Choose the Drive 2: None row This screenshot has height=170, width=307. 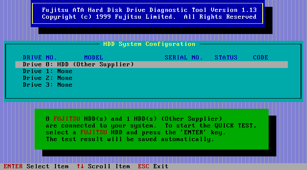coord(47,78)
